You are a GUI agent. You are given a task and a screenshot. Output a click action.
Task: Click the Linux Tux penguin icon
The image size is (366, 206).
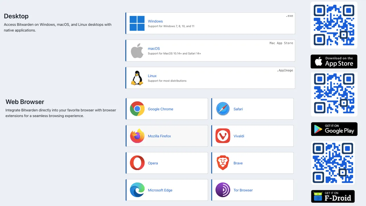[x=137, y=78]
